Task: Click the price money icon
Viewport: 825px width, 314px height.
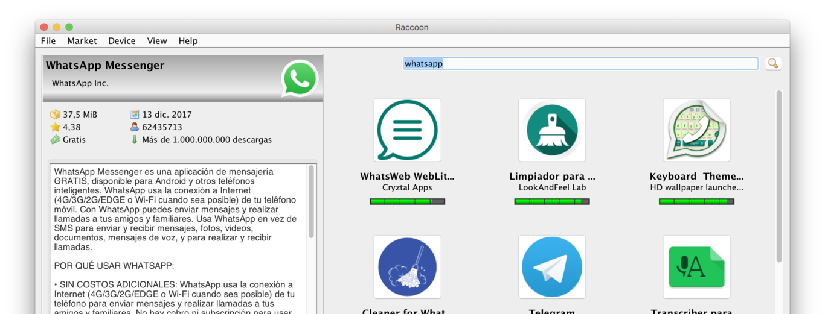Action: (56, 140)
